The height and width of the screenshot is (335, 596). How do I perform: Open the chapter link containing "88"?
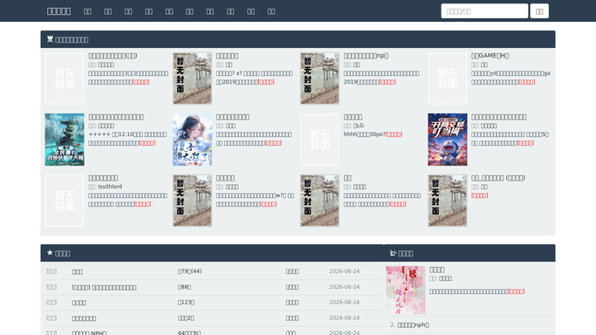coord(184,287)
